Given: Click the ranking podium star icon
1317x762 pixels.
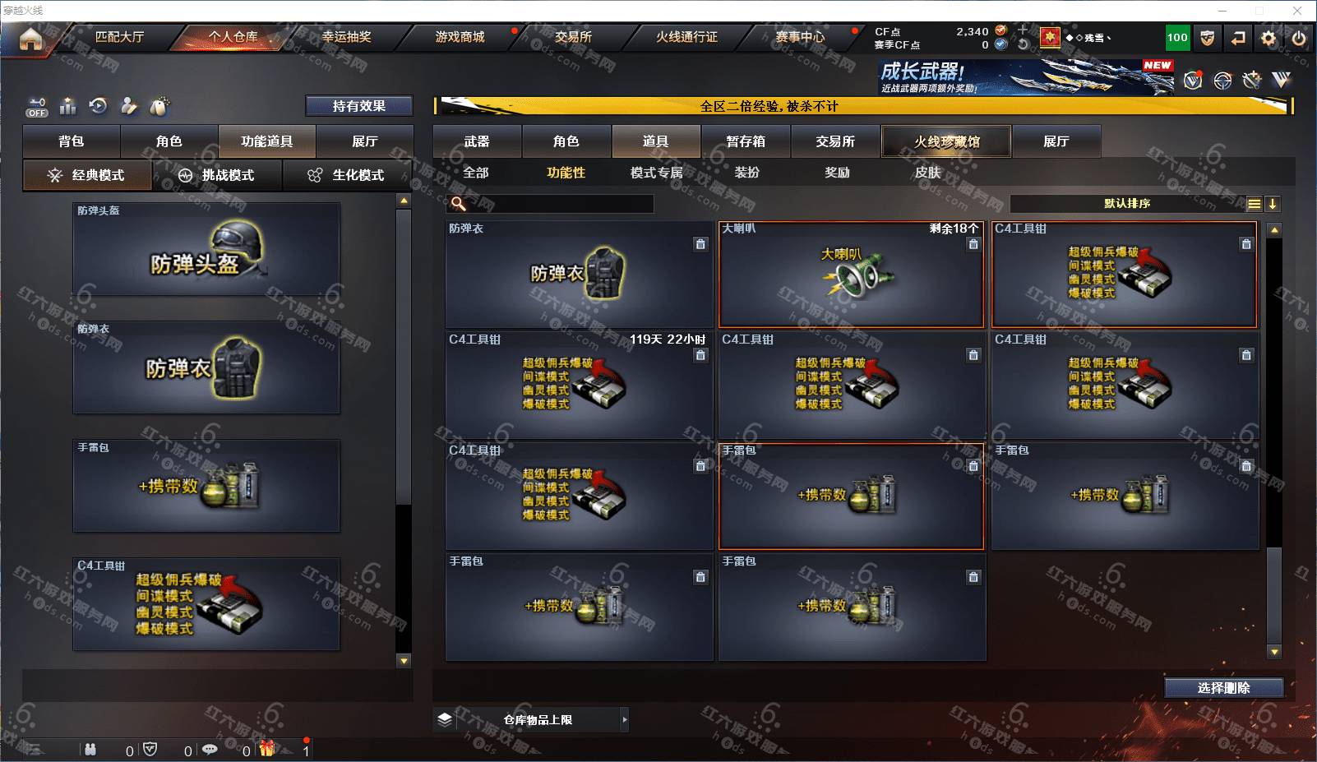Looking at the screenshot, I should (68, 106).
